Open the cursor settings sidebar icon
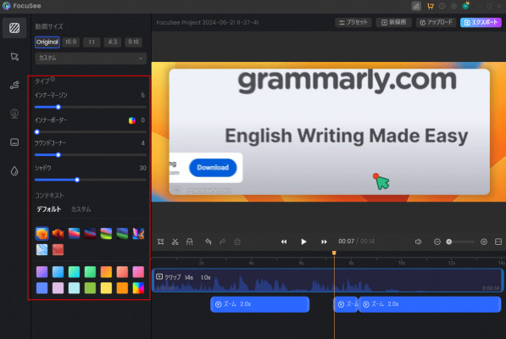506x339 pixels. pos(14,57)
